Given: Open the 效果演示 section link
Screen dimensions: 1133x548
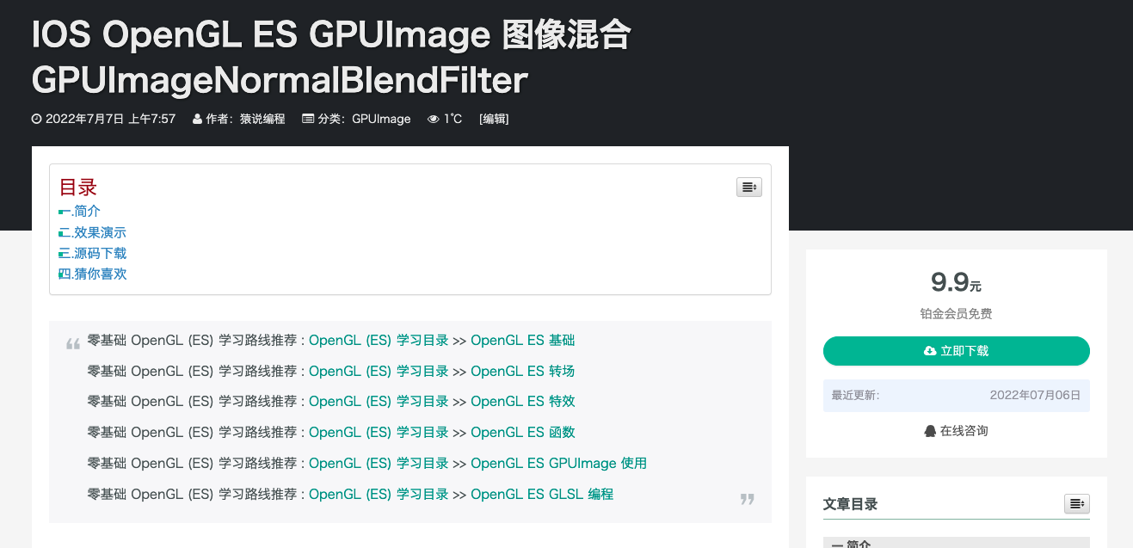Looking at the screenshot, I should click(x=99, y=231).
